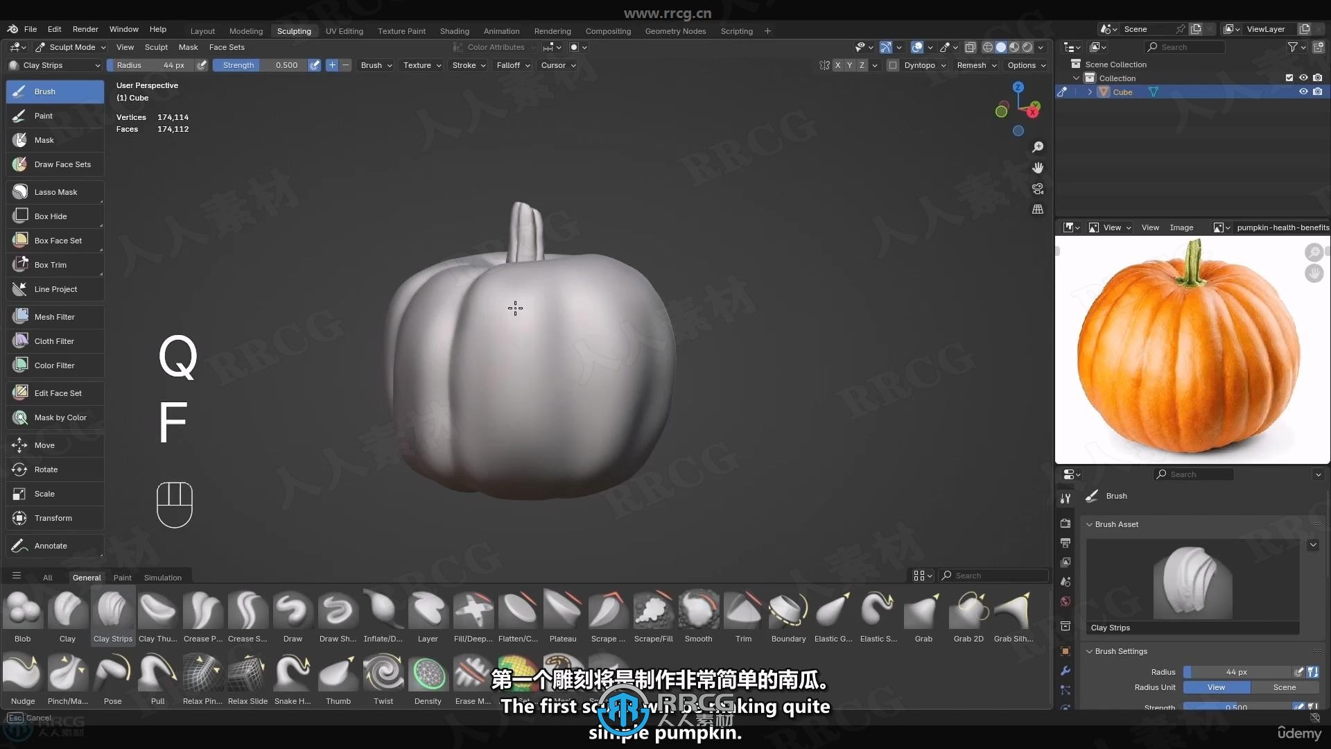The image size is (1331, 749).
Task: Activate the Mesh Filter tool
Action: click(x=55, y=317)
